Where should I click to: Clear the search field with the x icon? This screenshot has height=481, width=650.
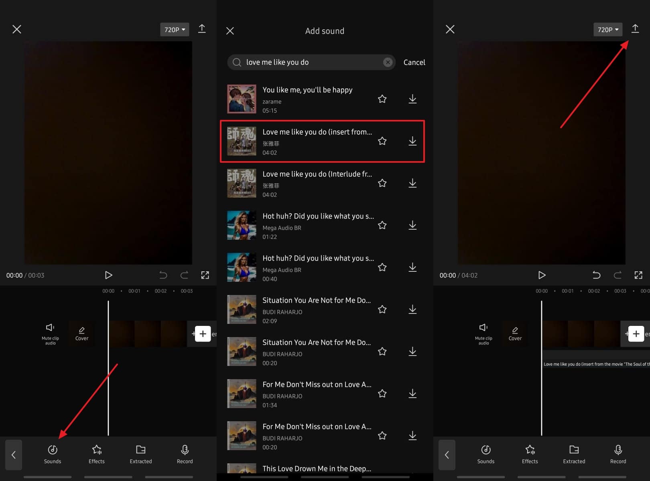point(388,62)
